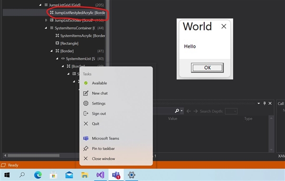
Task: Expand the JumpListScroller node
Action: (46, 20)
